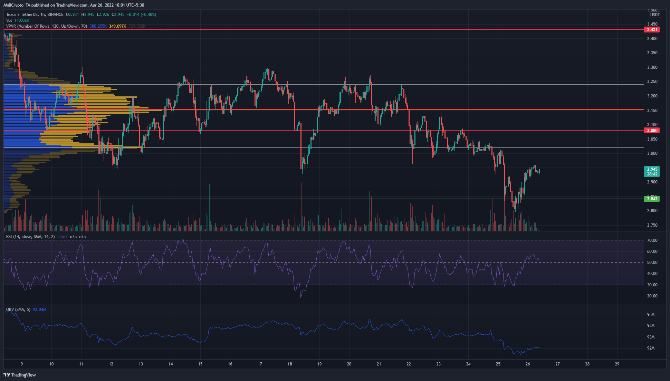Click the 2.750 price axis tick
The image size is (670, 381).
click(652, 225)
